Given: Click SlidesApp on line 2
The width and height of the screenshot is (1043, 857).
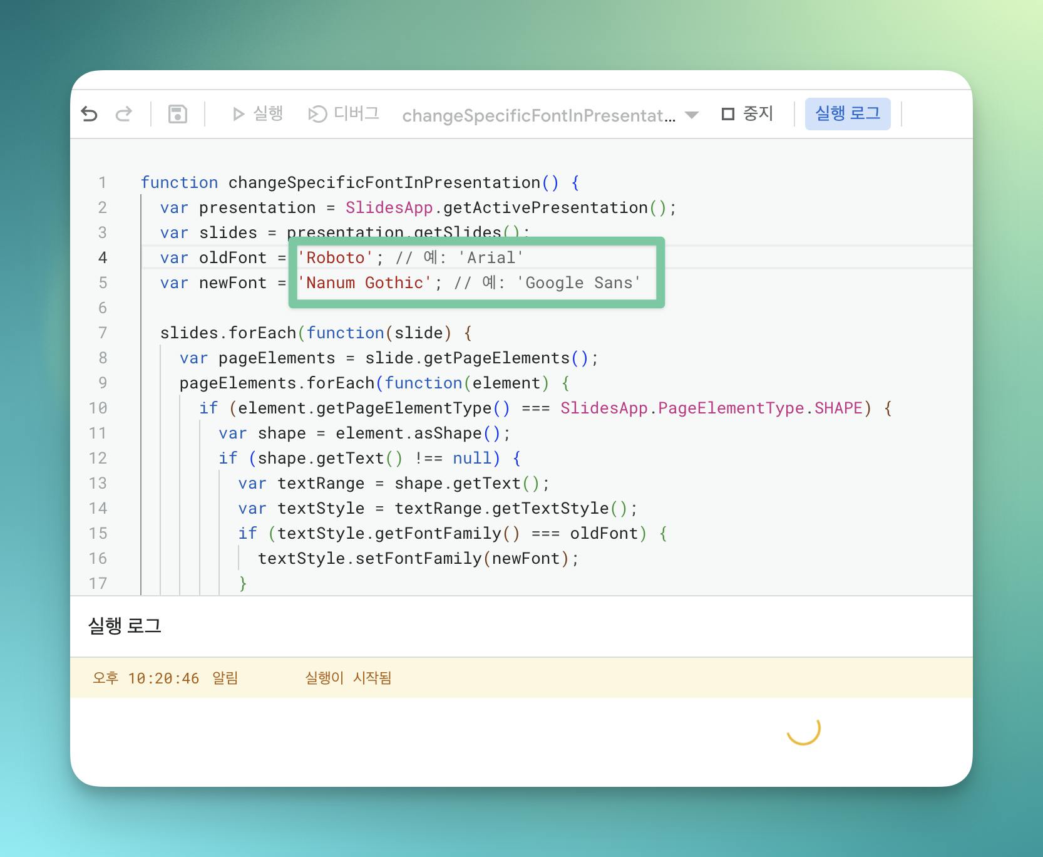Looking at the screenshot, I should point(389,208).
